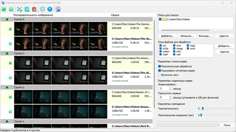
Task: Click the balance scales compare toolbar icon
Action: pos(58,9)
